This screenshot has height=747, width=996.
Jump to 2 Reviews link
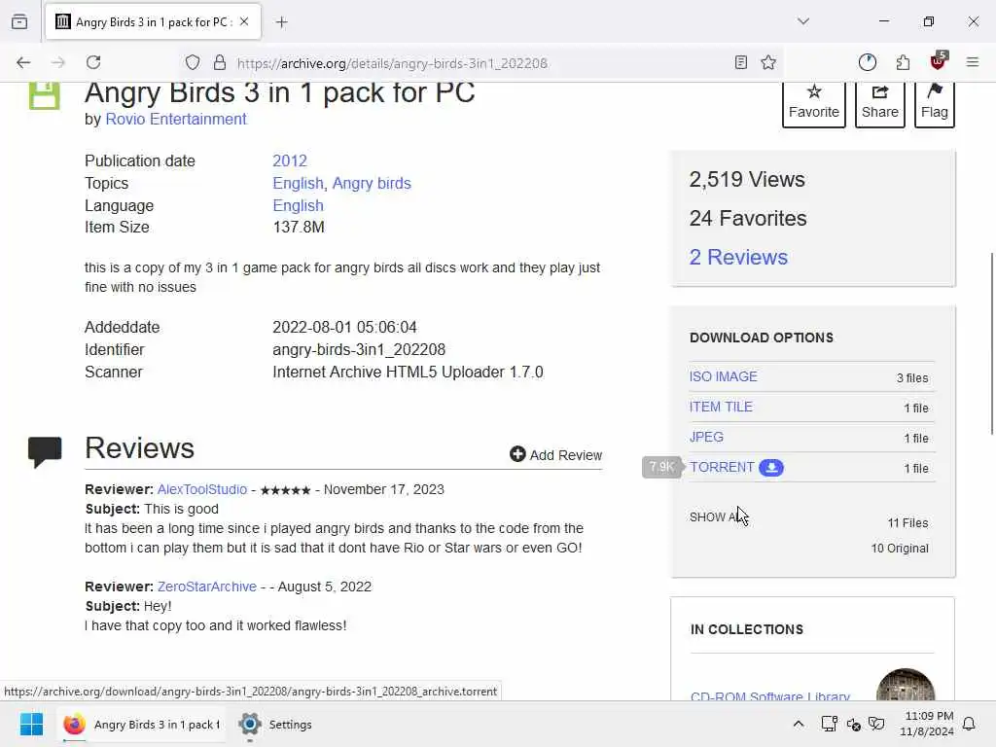(x=738, y=257)
